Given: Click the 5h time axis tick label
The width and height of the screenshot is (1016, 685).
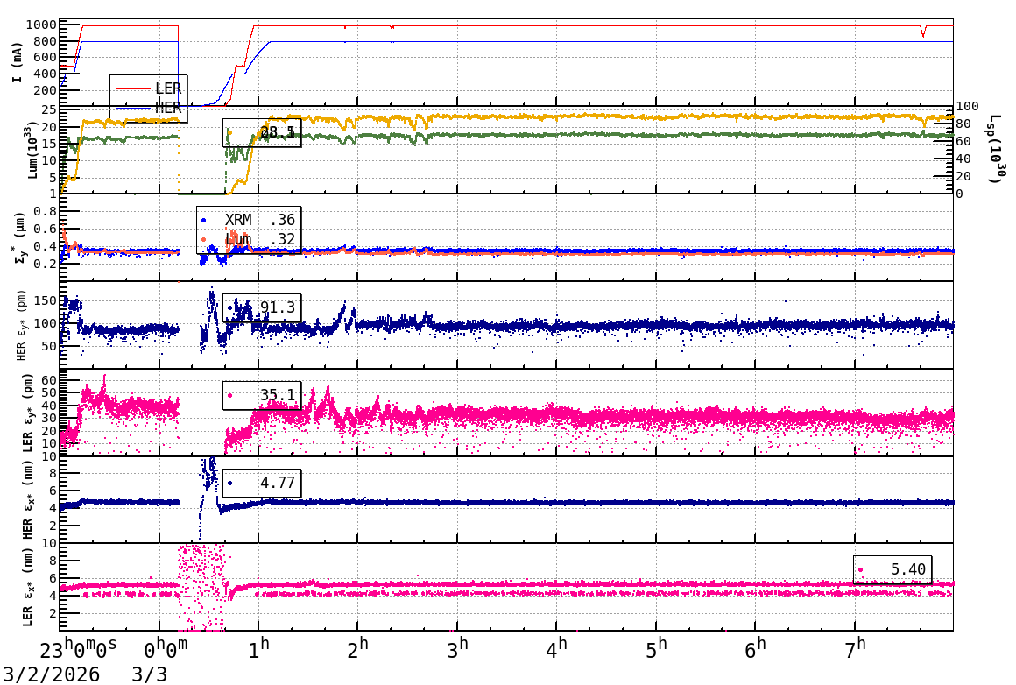Looking at the screenshot, I should pos(656,649).
